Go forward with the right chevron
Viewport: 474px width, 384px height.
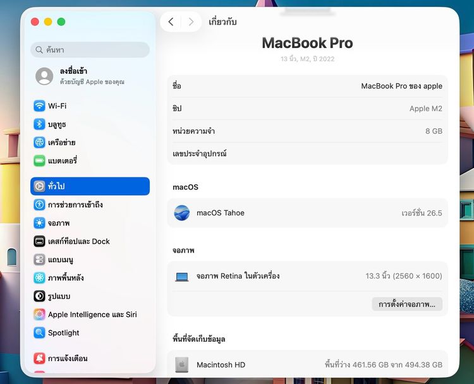coord(191,21)
